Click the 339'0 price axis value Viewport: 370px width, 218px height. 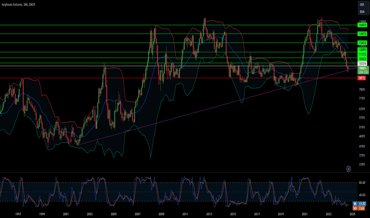pyautogui.click(x=362, y=164)
